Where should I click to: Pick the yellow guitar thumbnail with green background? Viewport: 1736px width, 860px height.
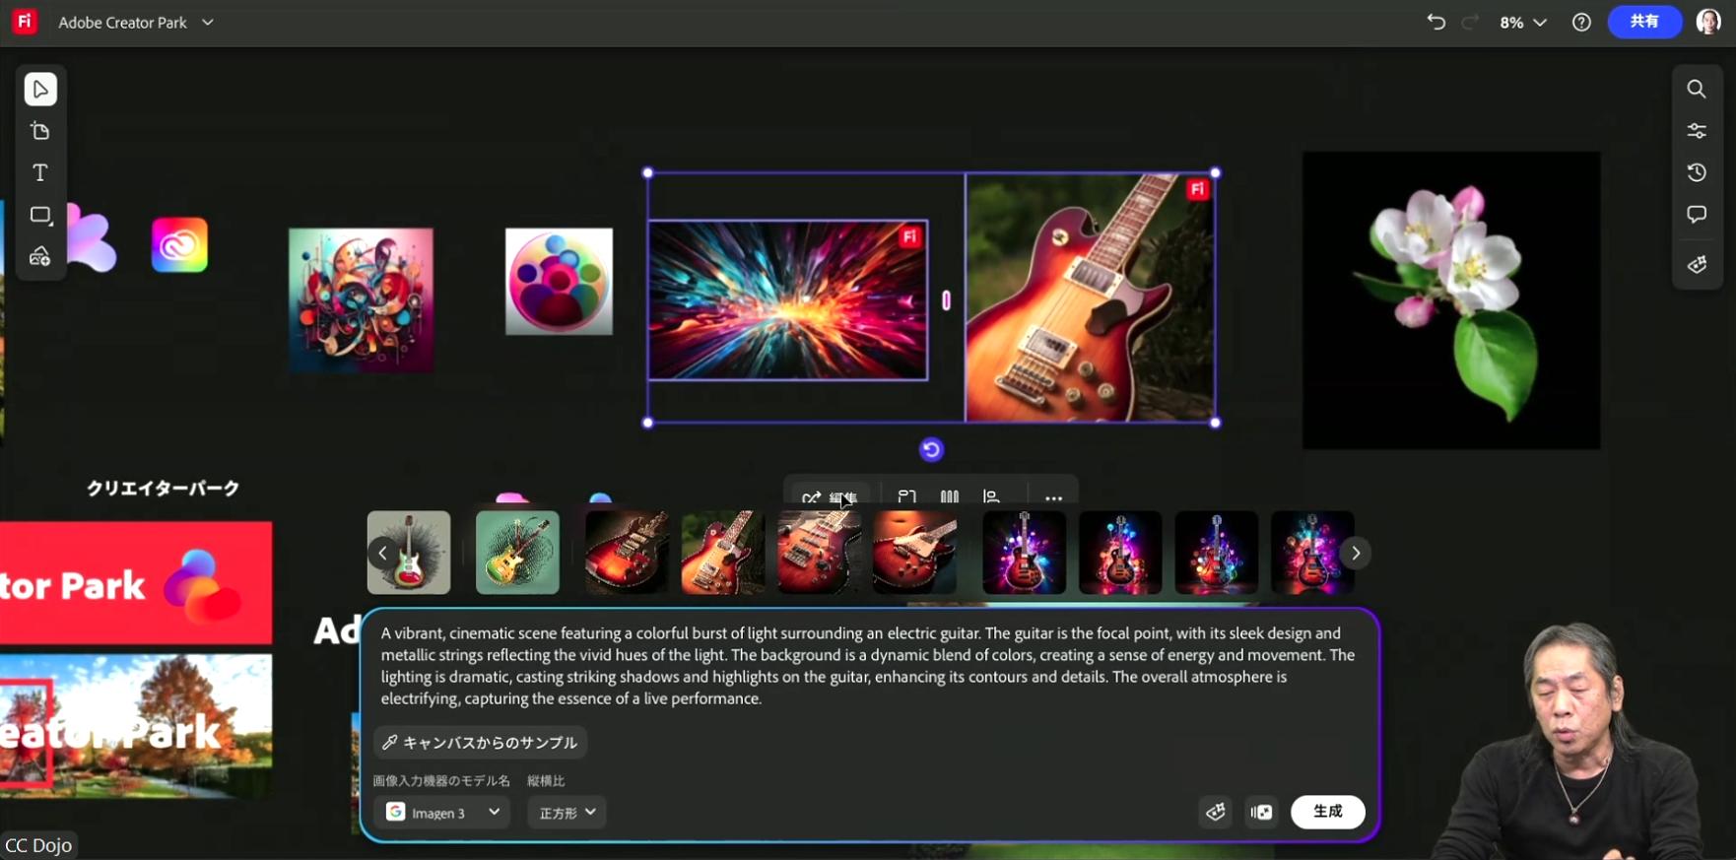[x=517, y=553]
